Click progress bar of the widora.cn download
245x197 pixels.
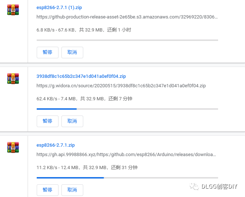coord(127,109)
